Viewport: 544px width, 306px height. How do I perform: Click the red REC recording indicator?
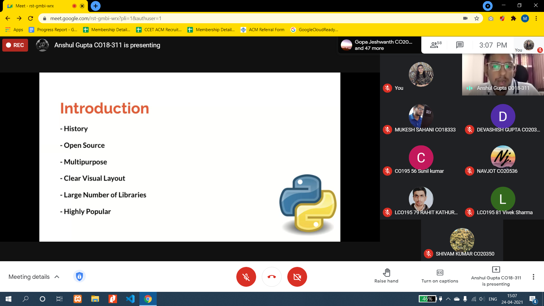point(15,45)
